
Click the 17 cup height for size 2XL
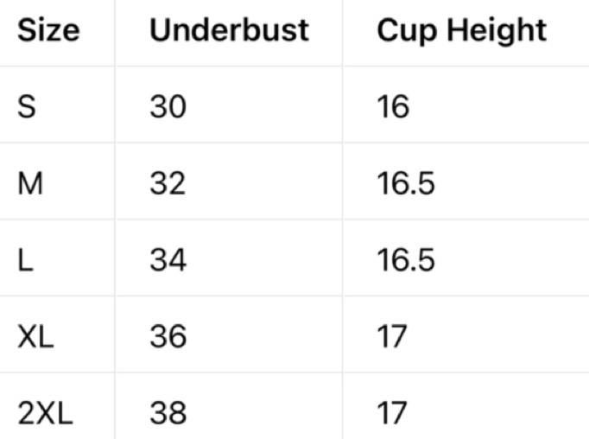click(x=391, y=412)
